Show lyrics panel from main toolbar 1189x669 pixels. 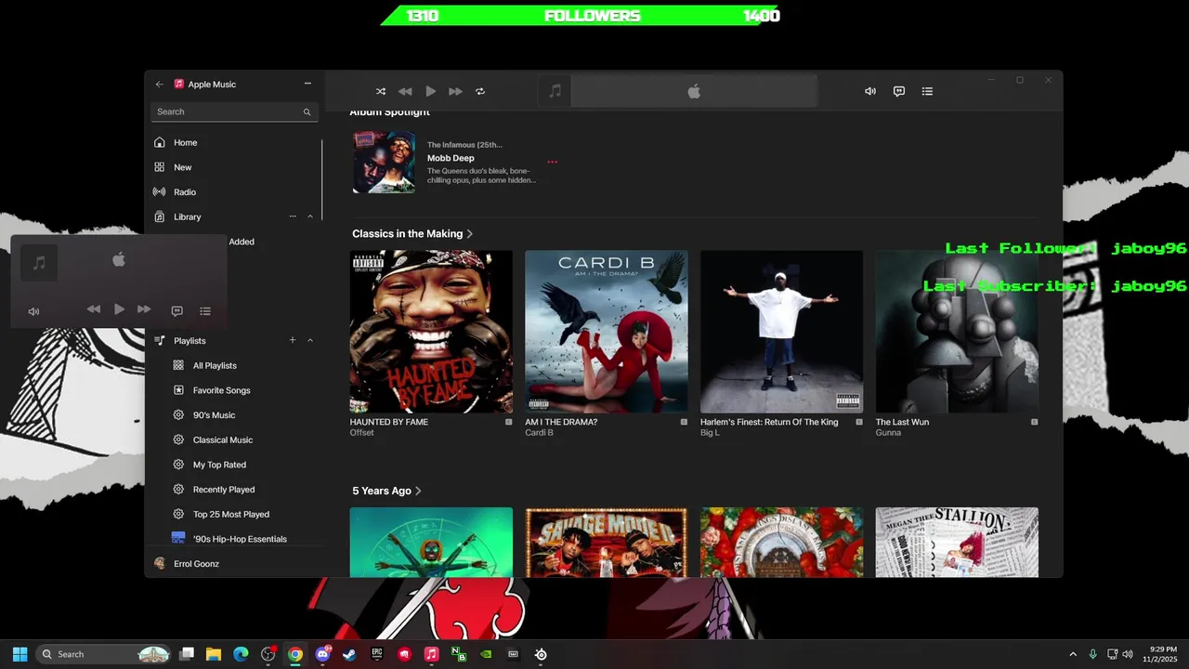tap(899, 91)
